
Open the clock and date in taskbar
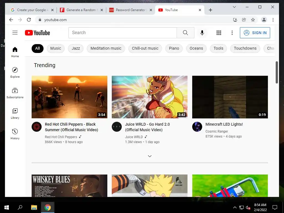[x=260, y=207]
